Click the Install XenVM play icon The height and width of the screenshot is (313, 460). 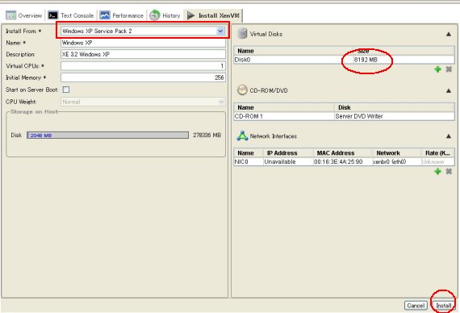click(190, 15)
